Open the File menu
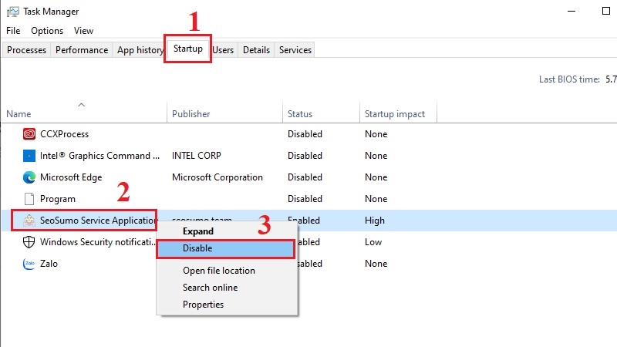617x347 pixels. click(13, 31)
